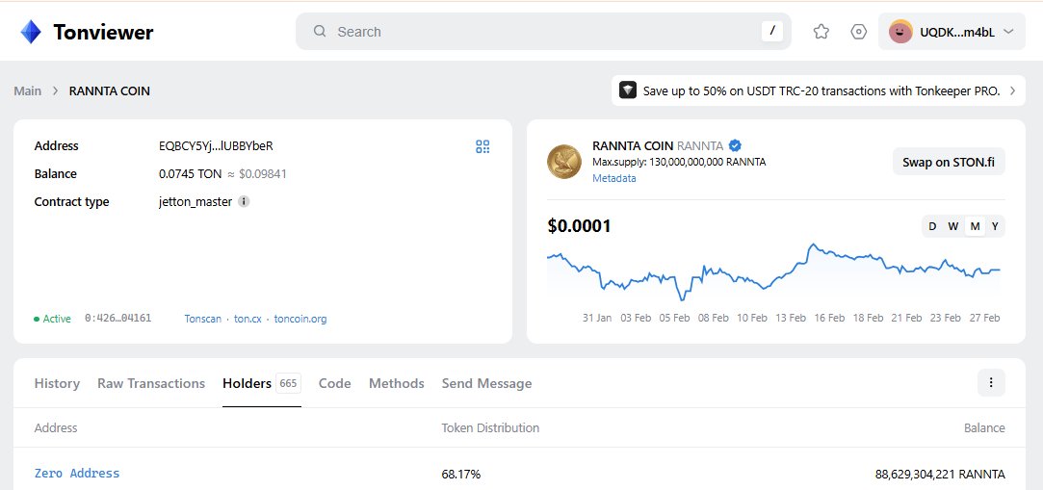Switch to the Raw Transactions tab
This screenshot has width=1043, height=490.
pos(151,383)
